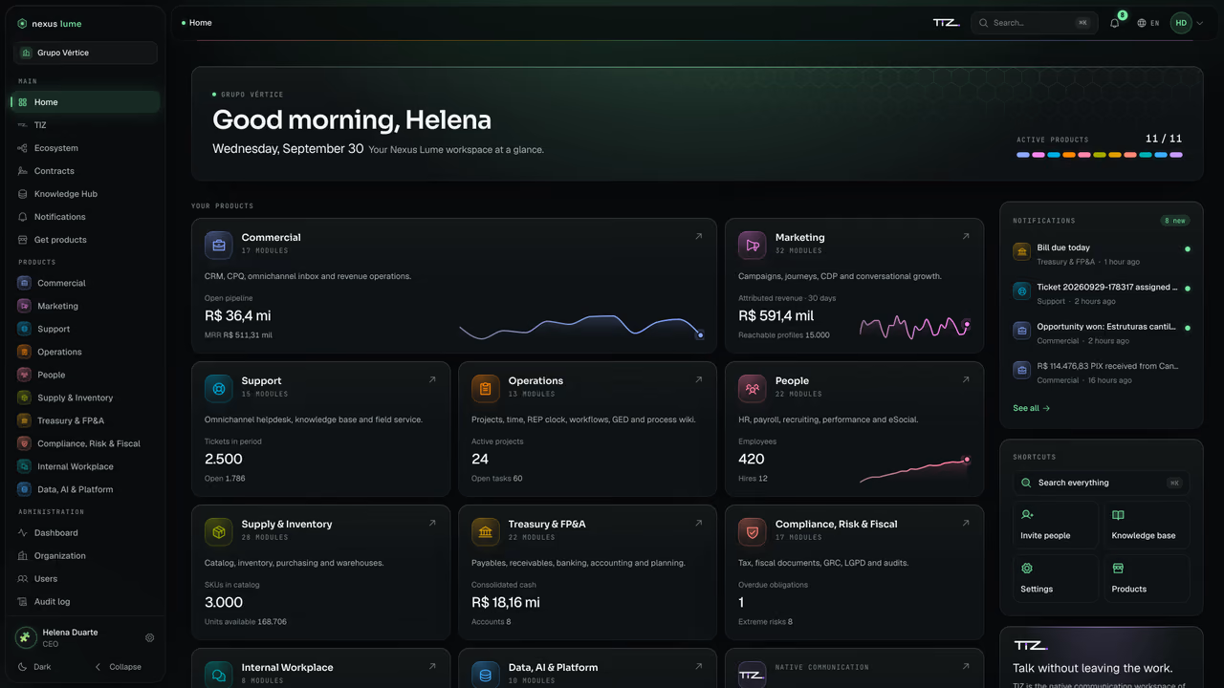Screen dimensions: 1224x688
Task: Open the 'R$ 114.476,83 PIX received' notification
Action: pyautogui.click(x=1102, y=373)
